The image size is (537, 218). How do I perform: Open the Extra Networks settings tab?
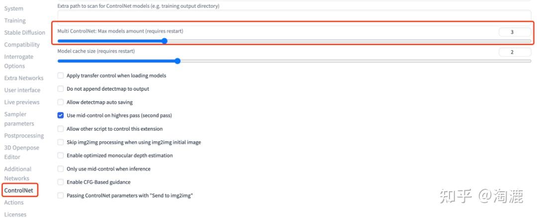(23, 78)
